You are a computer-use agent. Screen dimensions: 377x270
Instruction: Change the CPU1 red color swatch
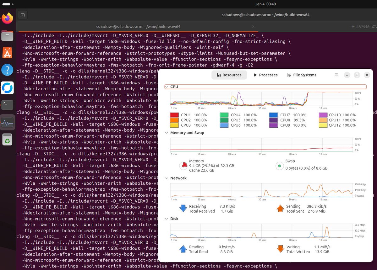[x=174, y=115]
